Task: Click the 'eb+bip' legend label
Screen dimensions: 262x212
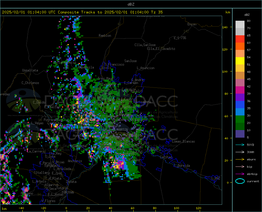Action: 252,174
